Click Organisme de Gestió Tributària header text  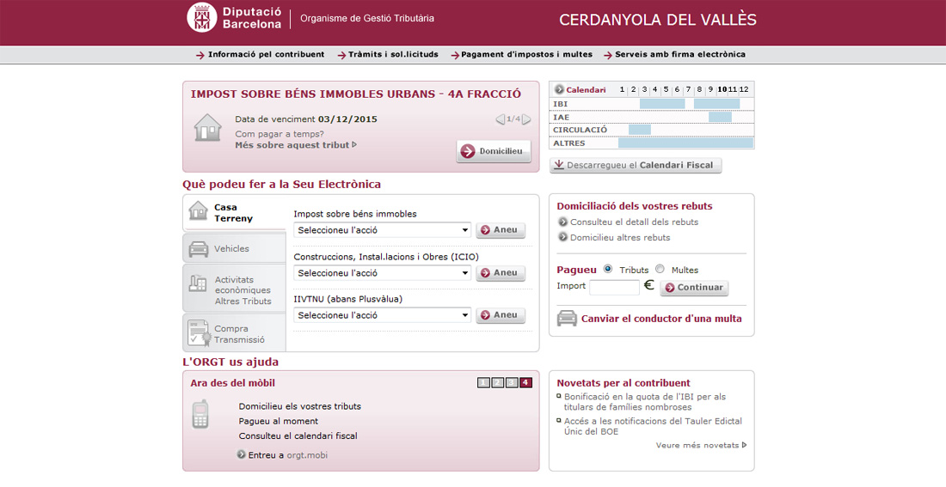coord(367,18)
